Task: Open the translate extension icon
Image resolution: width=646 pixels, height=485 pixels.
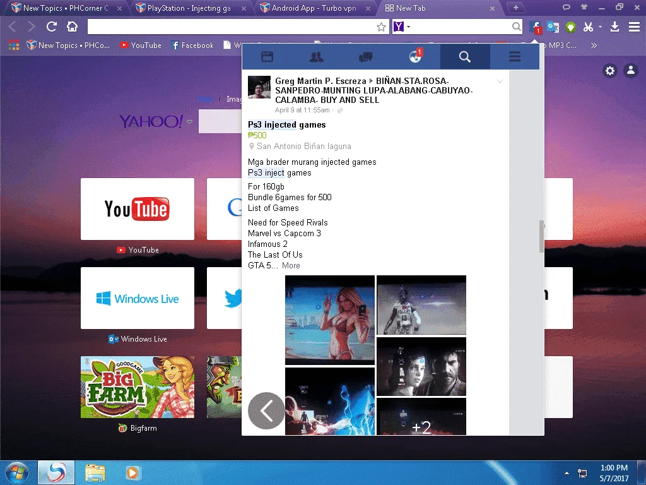Action: [x=553, y=27]
